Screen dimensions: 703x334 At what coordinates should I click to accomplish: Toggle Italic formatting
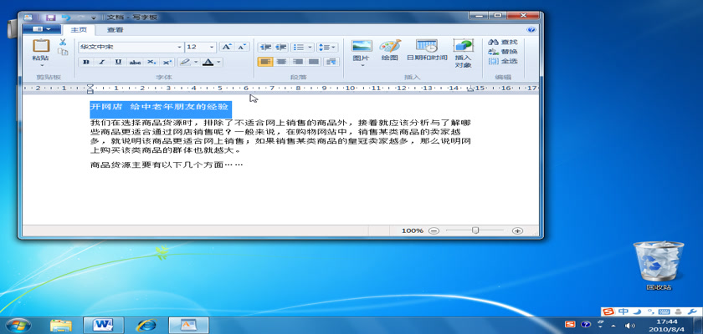(x=102, y=62)
